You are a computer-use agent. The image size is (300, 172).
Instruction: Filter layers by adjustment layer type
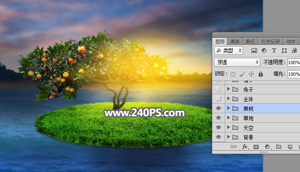click(264, 50)
